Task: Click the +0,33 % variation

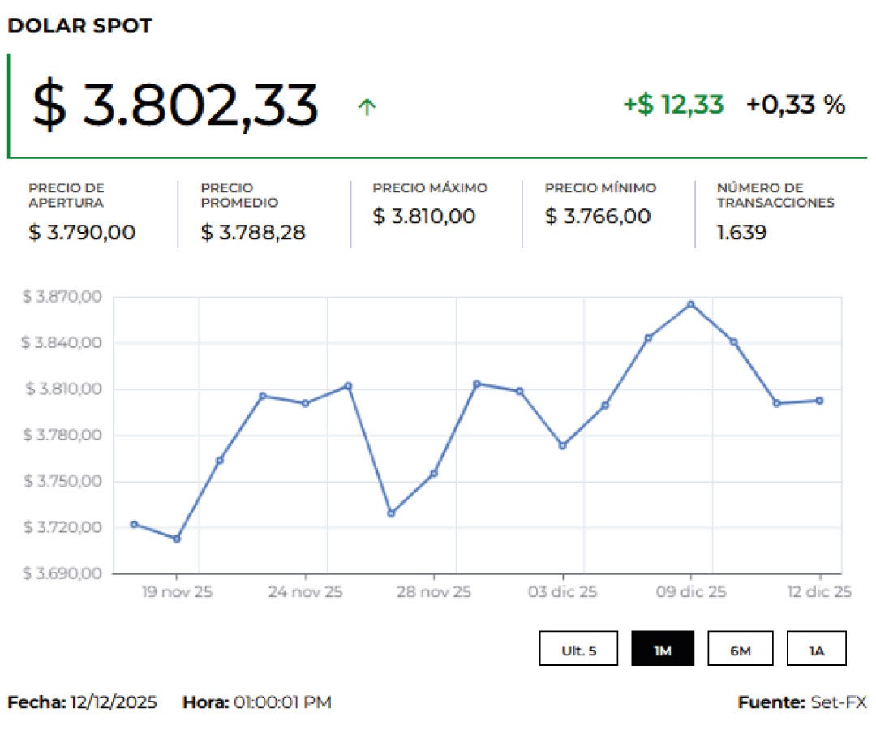Action: [x=796, y=105]
